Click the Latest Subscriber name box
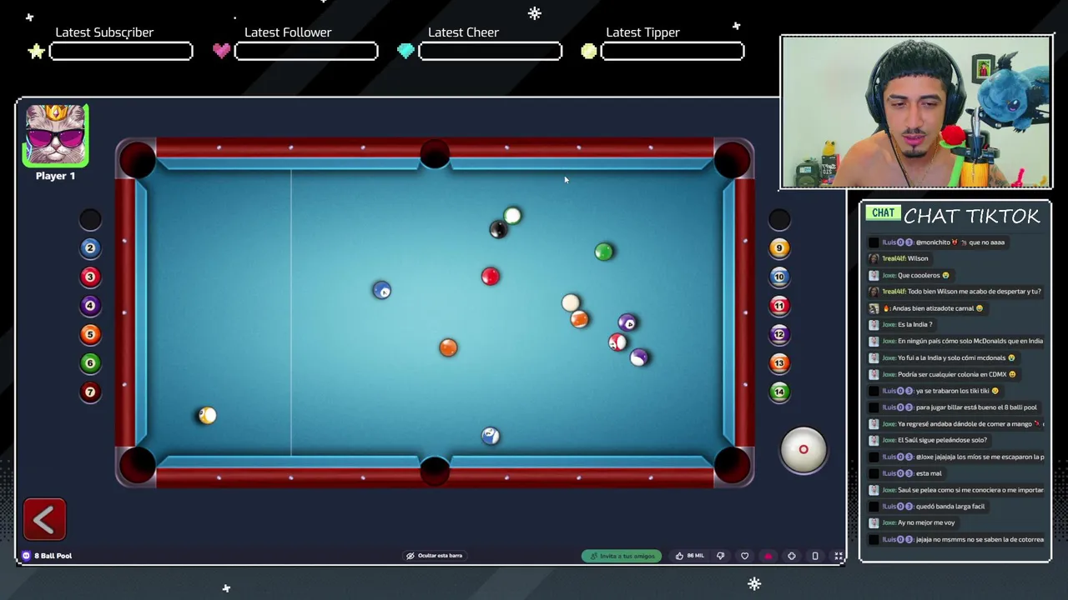This screenshot has height=600, width=1068. 121,52
